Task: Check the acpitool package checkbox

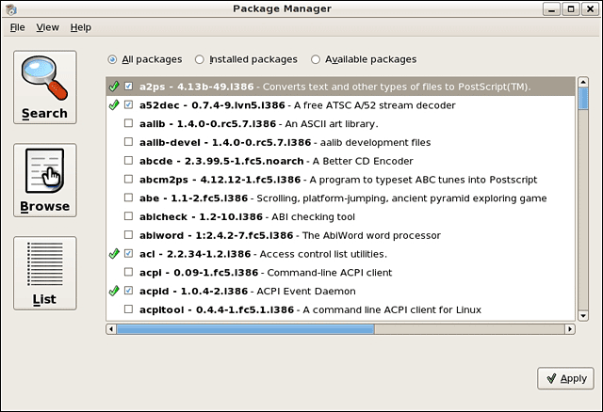Action: click(128, 309)
